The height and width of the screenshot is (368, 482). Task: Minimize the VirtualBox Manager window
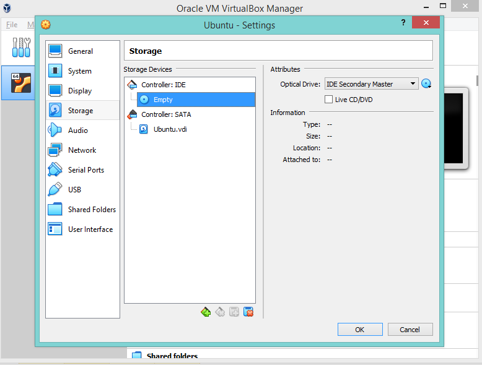[x=426, y=7]
